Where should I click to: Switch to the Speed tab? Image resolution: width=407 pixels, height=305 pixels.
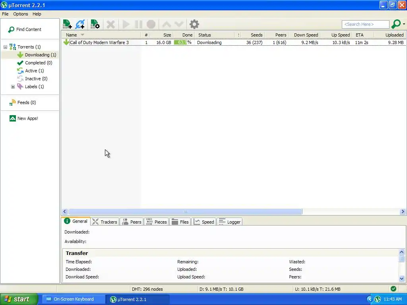(x=204, y=222)
